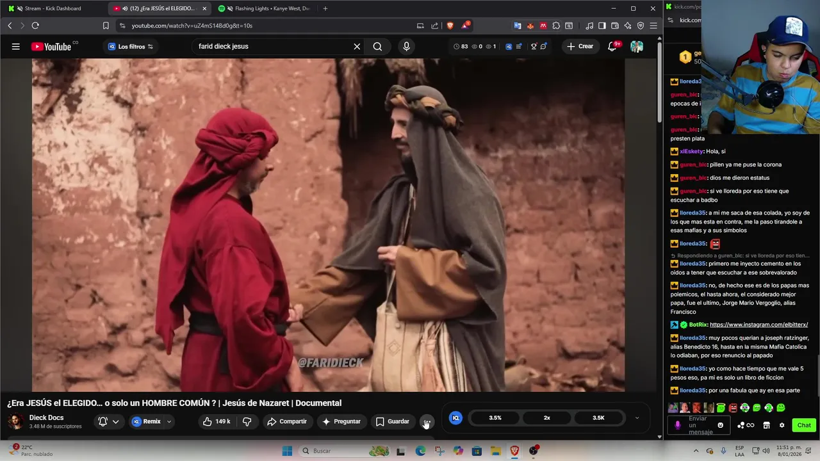Click the Remix button
The height and width of the screenshot is (461, 820).
click(x=146, y=421)
